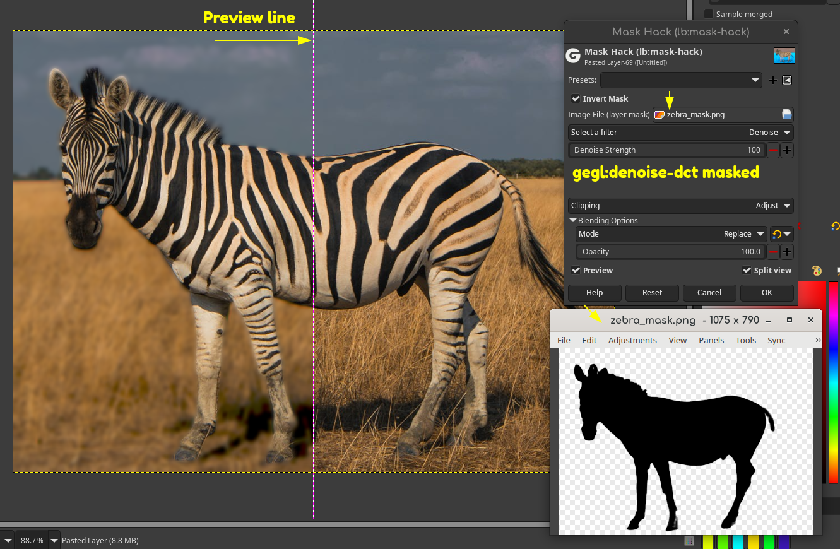Open Tools menu in zebra_mask.png window
Viewport: 840px width, 549px height.
745,340
